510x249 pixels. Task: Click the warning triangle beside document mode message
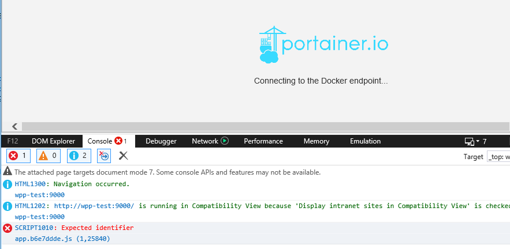(8, 171)
